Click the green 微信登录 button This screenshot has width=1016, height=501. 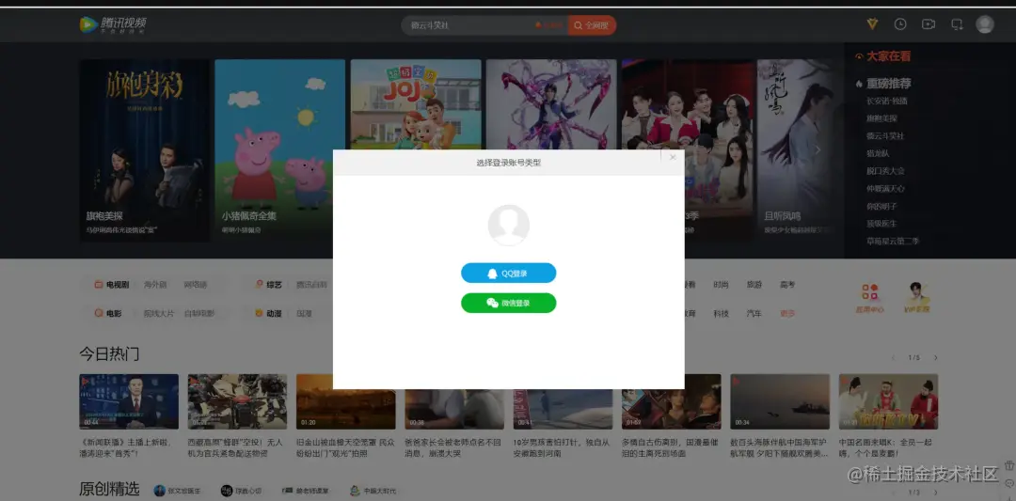click(x=509, y=303)
